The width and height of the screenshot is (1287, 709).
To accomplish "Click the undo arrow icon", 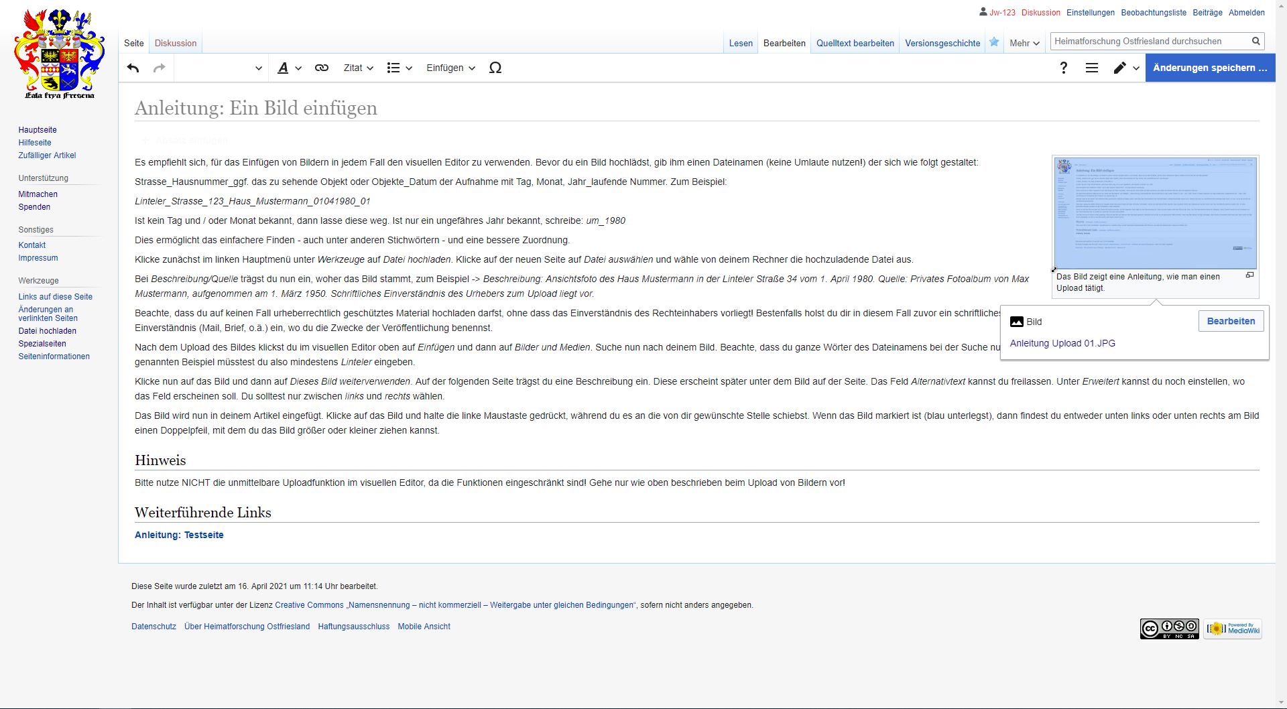I will click(x=133, y=68).
